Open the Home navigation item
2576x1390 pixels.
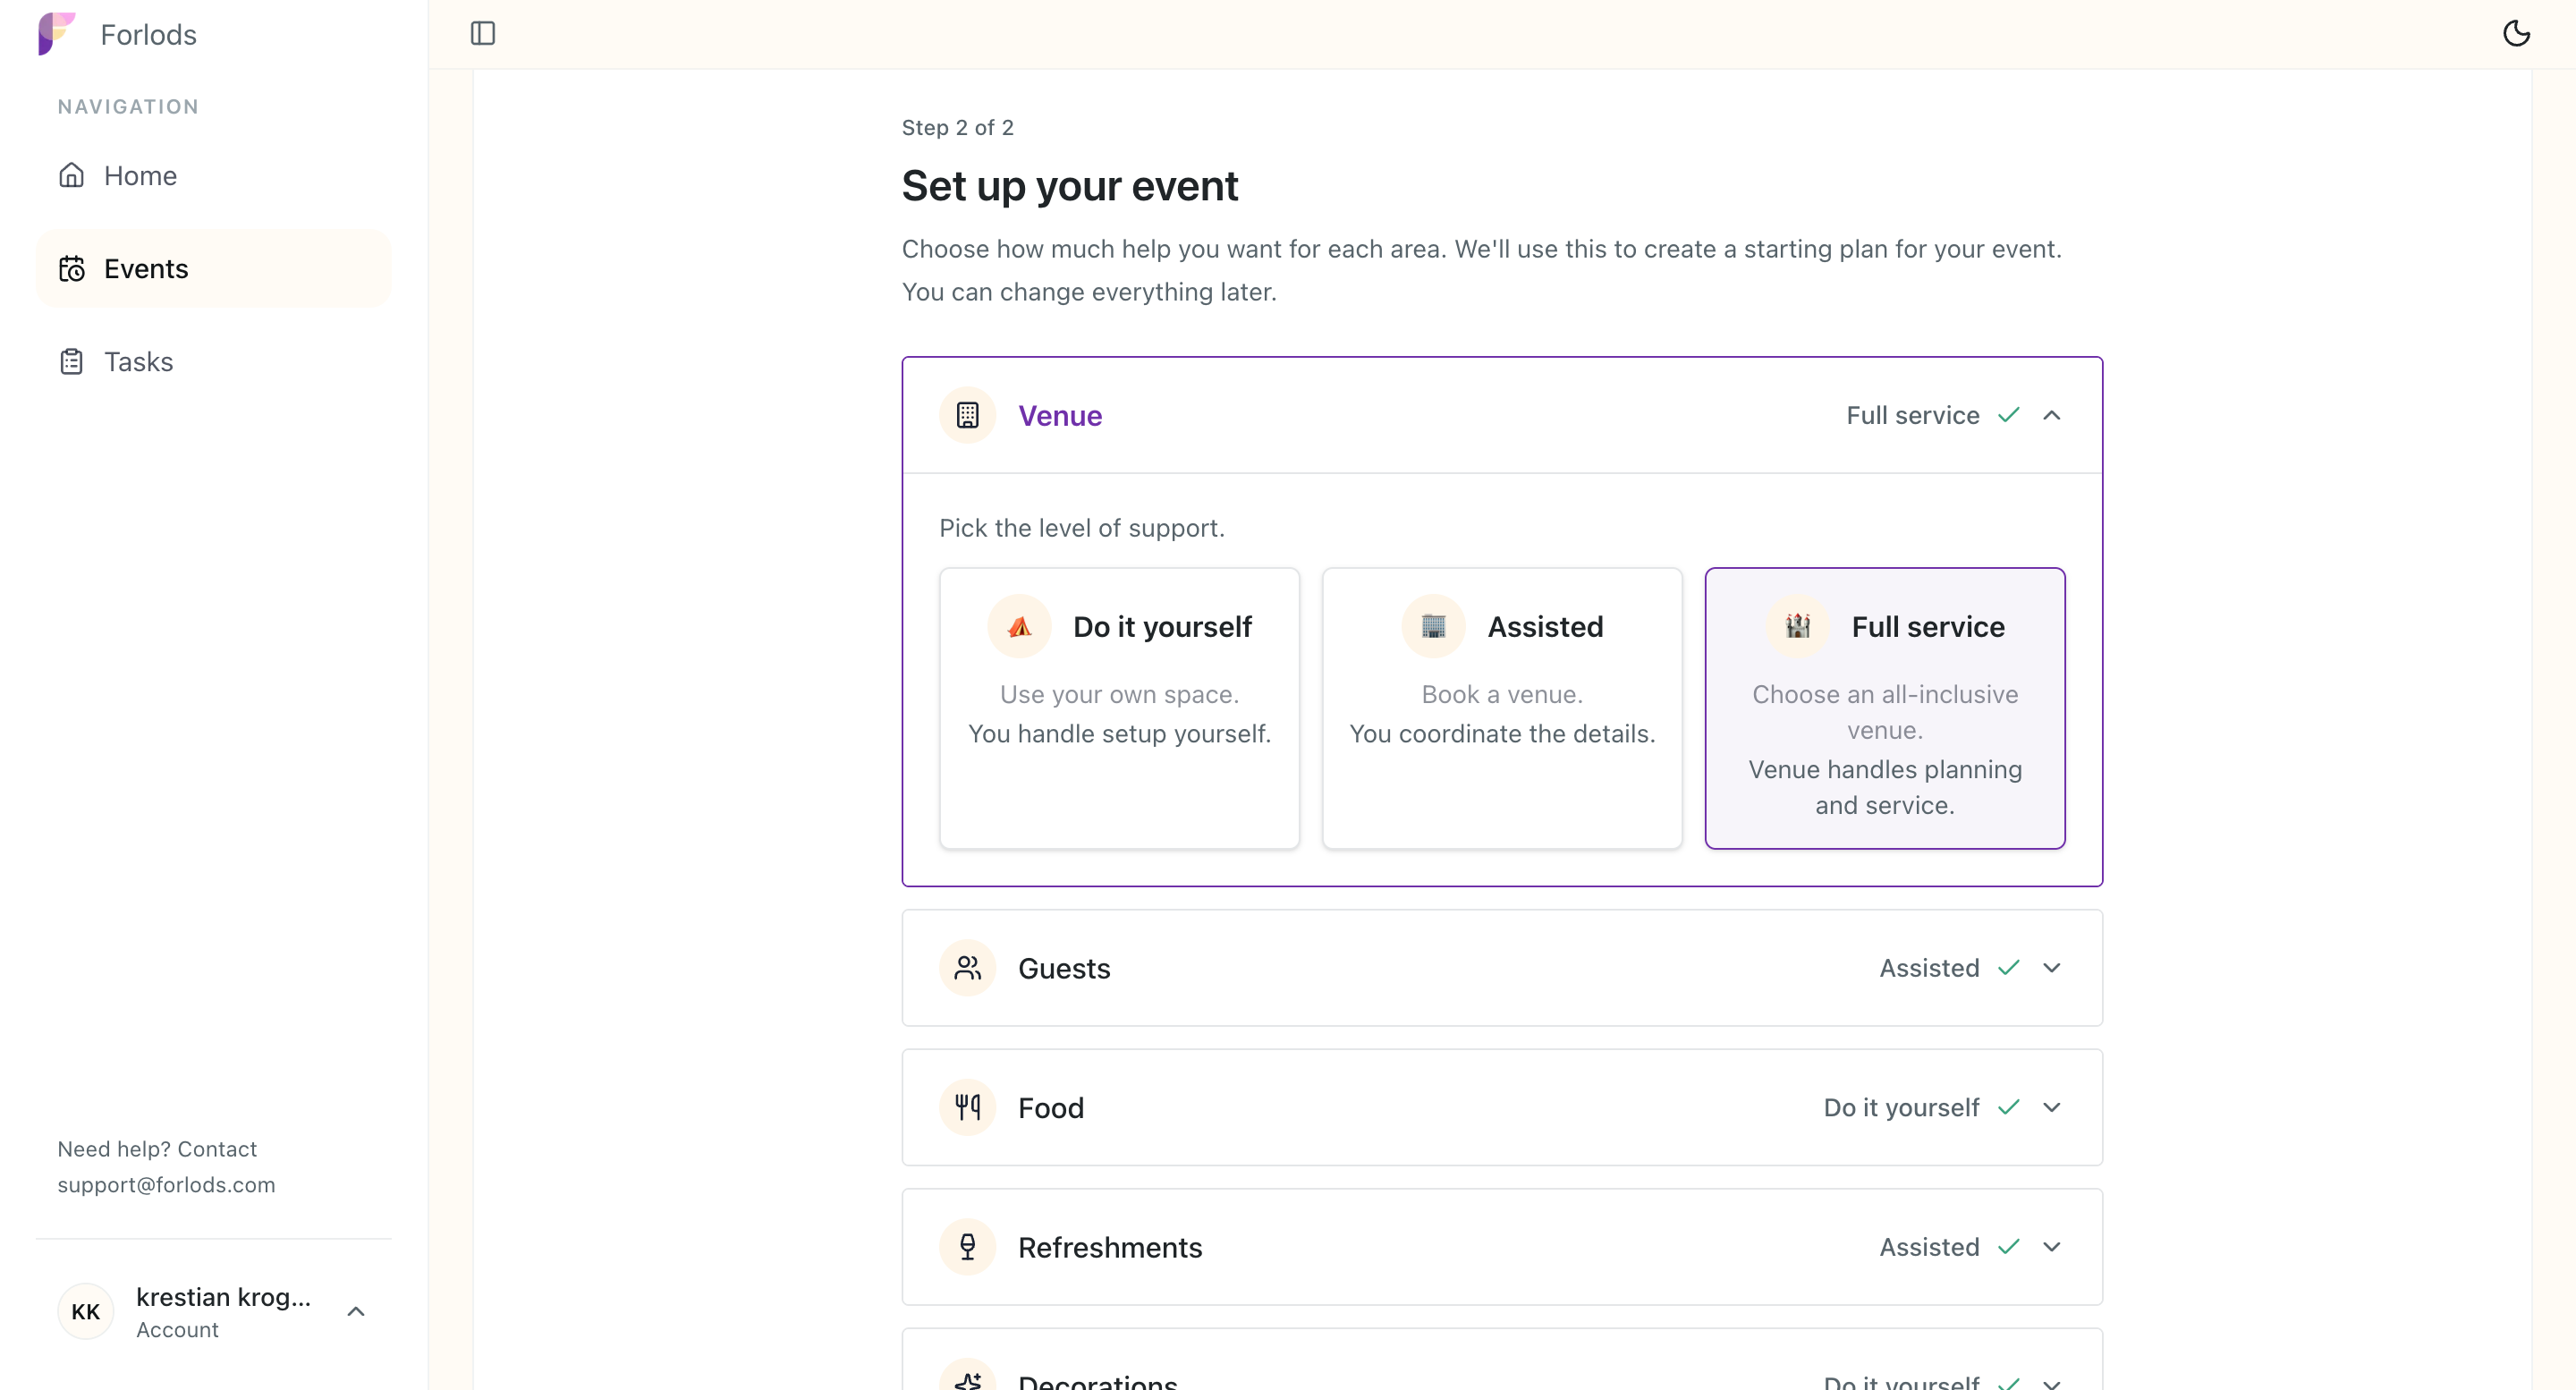click(213, 176)
